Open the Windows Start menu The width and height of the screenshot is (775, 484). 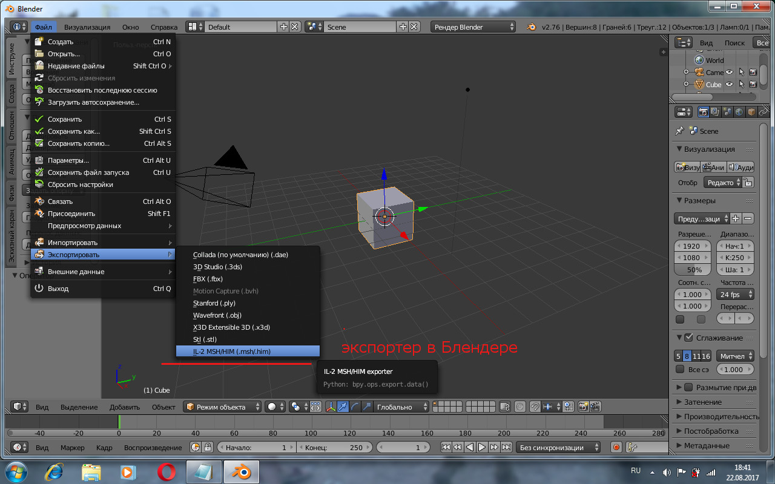click(x=15, y=471)
